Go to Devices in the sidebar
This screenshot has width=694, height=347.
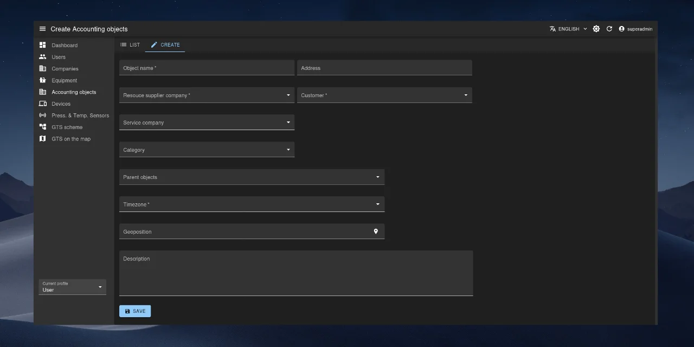[x=61, y=104]
